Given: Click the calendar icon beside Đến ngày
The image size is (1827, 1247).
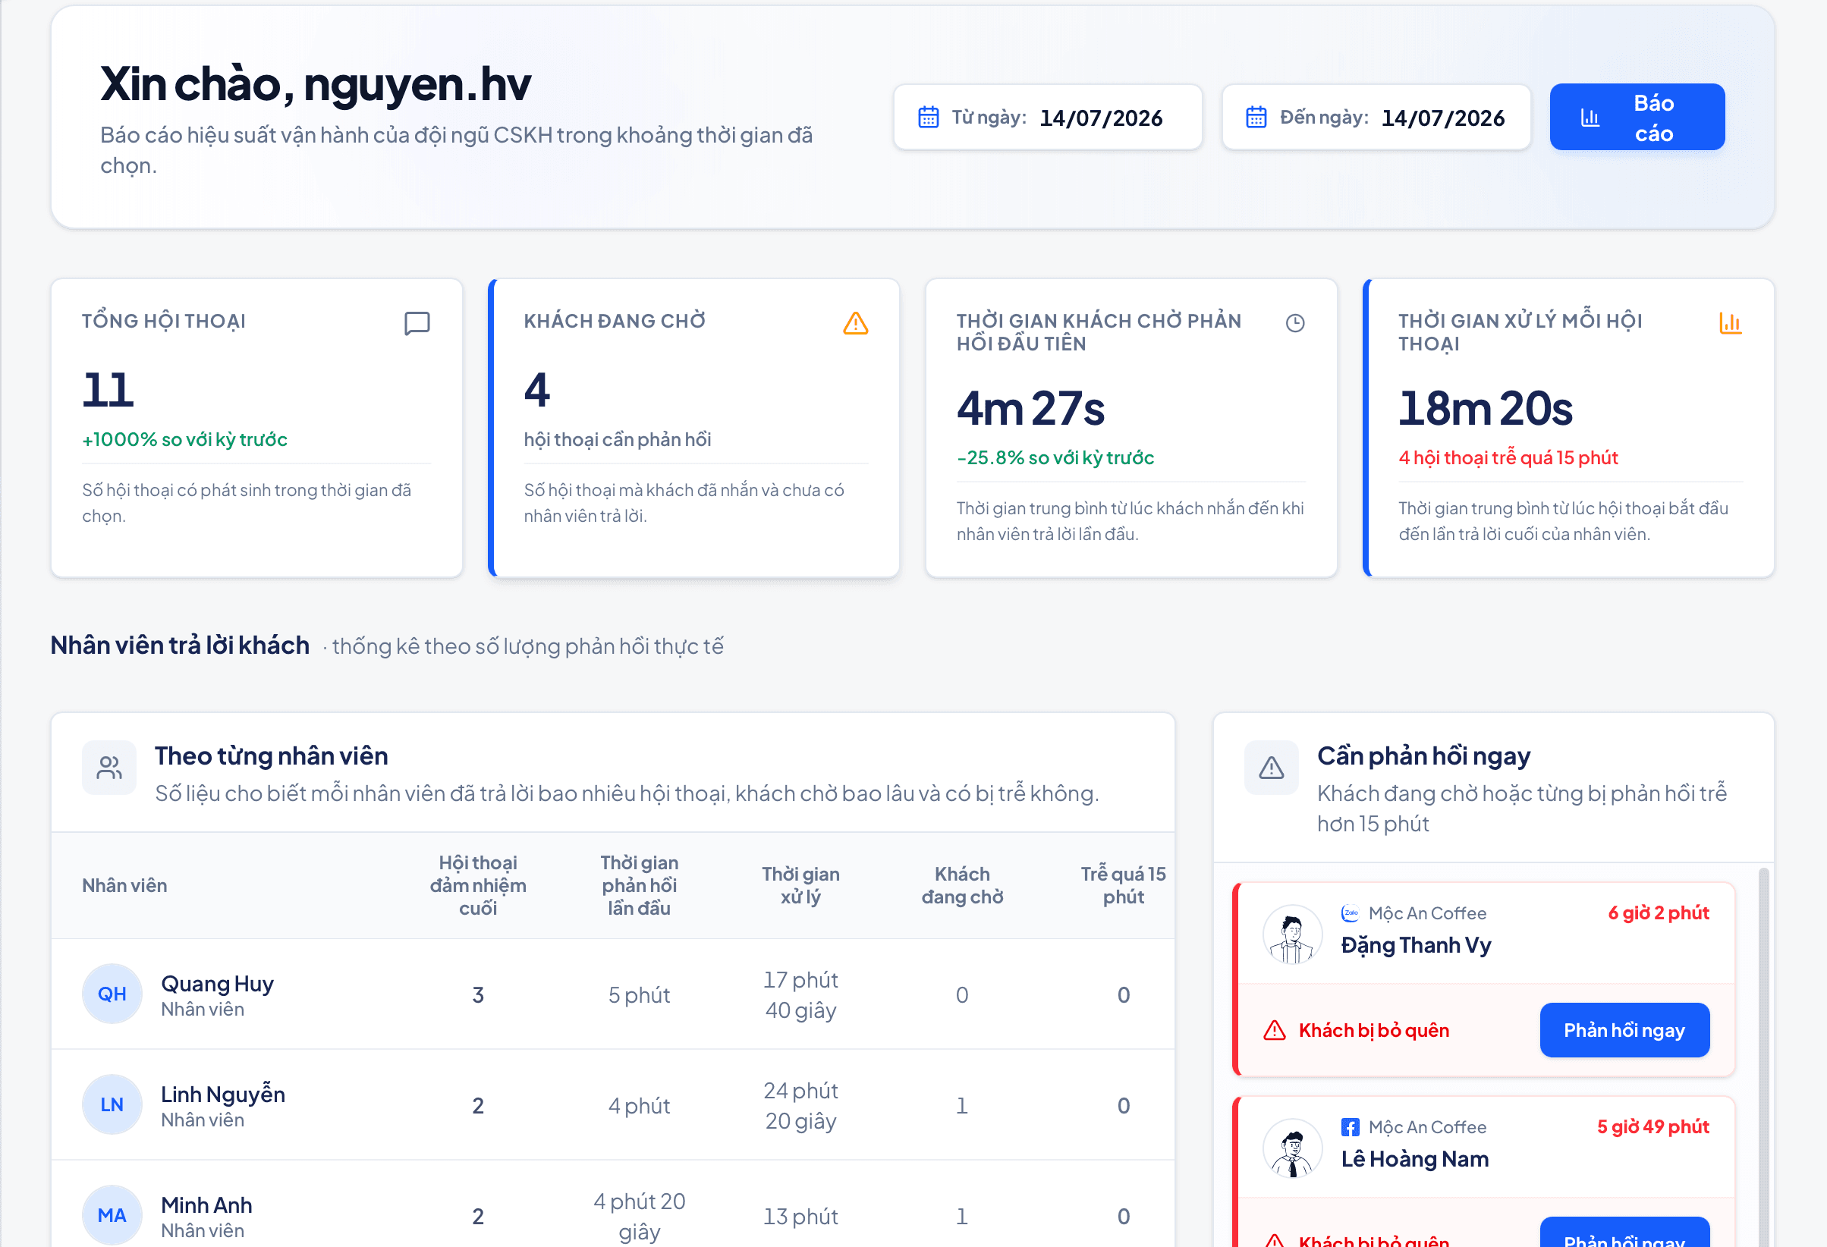Looking at the screenshot, I should coord(1256,117).
